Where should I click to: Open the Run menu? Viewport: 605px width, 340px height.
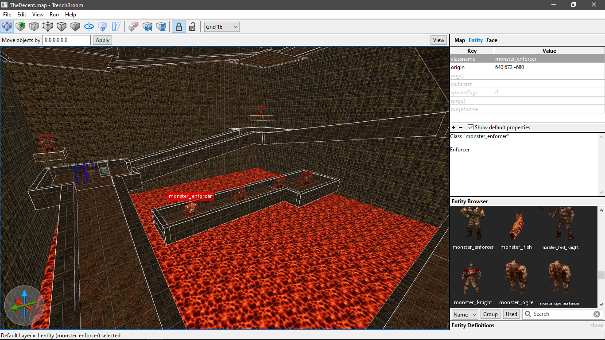pos(54,15)
